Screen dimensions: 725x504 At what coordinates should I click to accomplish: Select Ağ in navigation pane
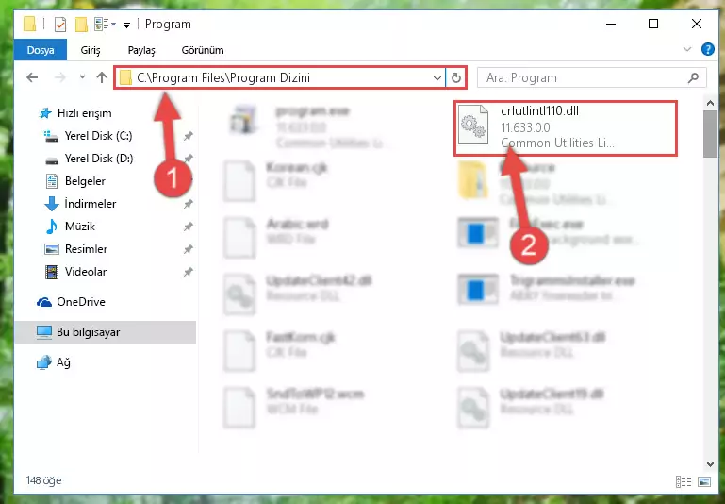tap(53, 362)
